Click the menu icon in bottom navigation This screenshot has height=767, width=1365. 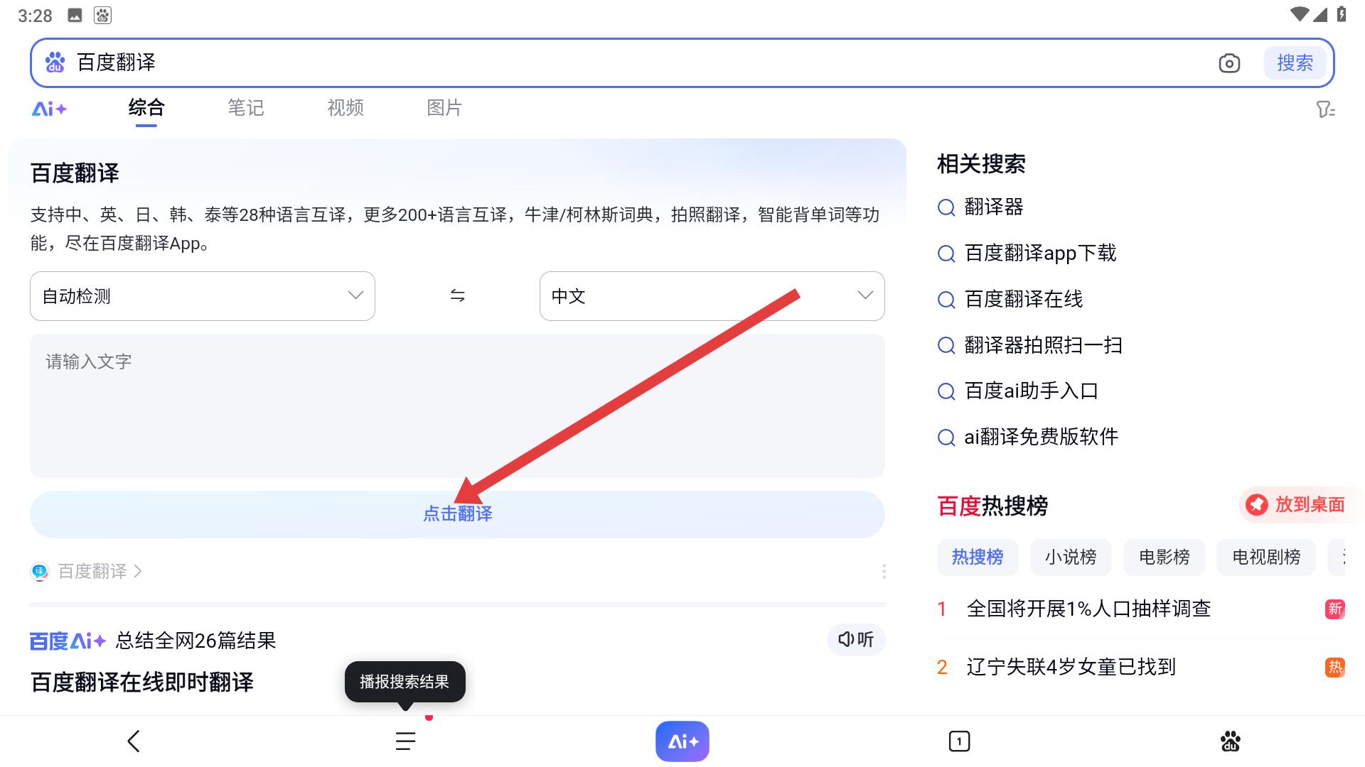point(404,741)
